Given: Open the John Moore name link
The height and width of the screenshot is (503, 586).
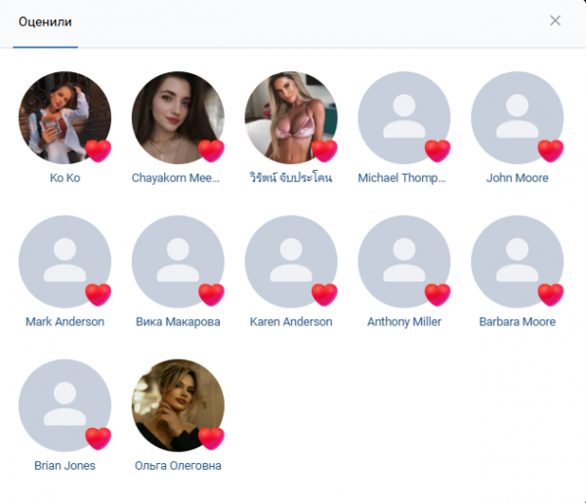Looking at the screenshot, I should [518, 178].
